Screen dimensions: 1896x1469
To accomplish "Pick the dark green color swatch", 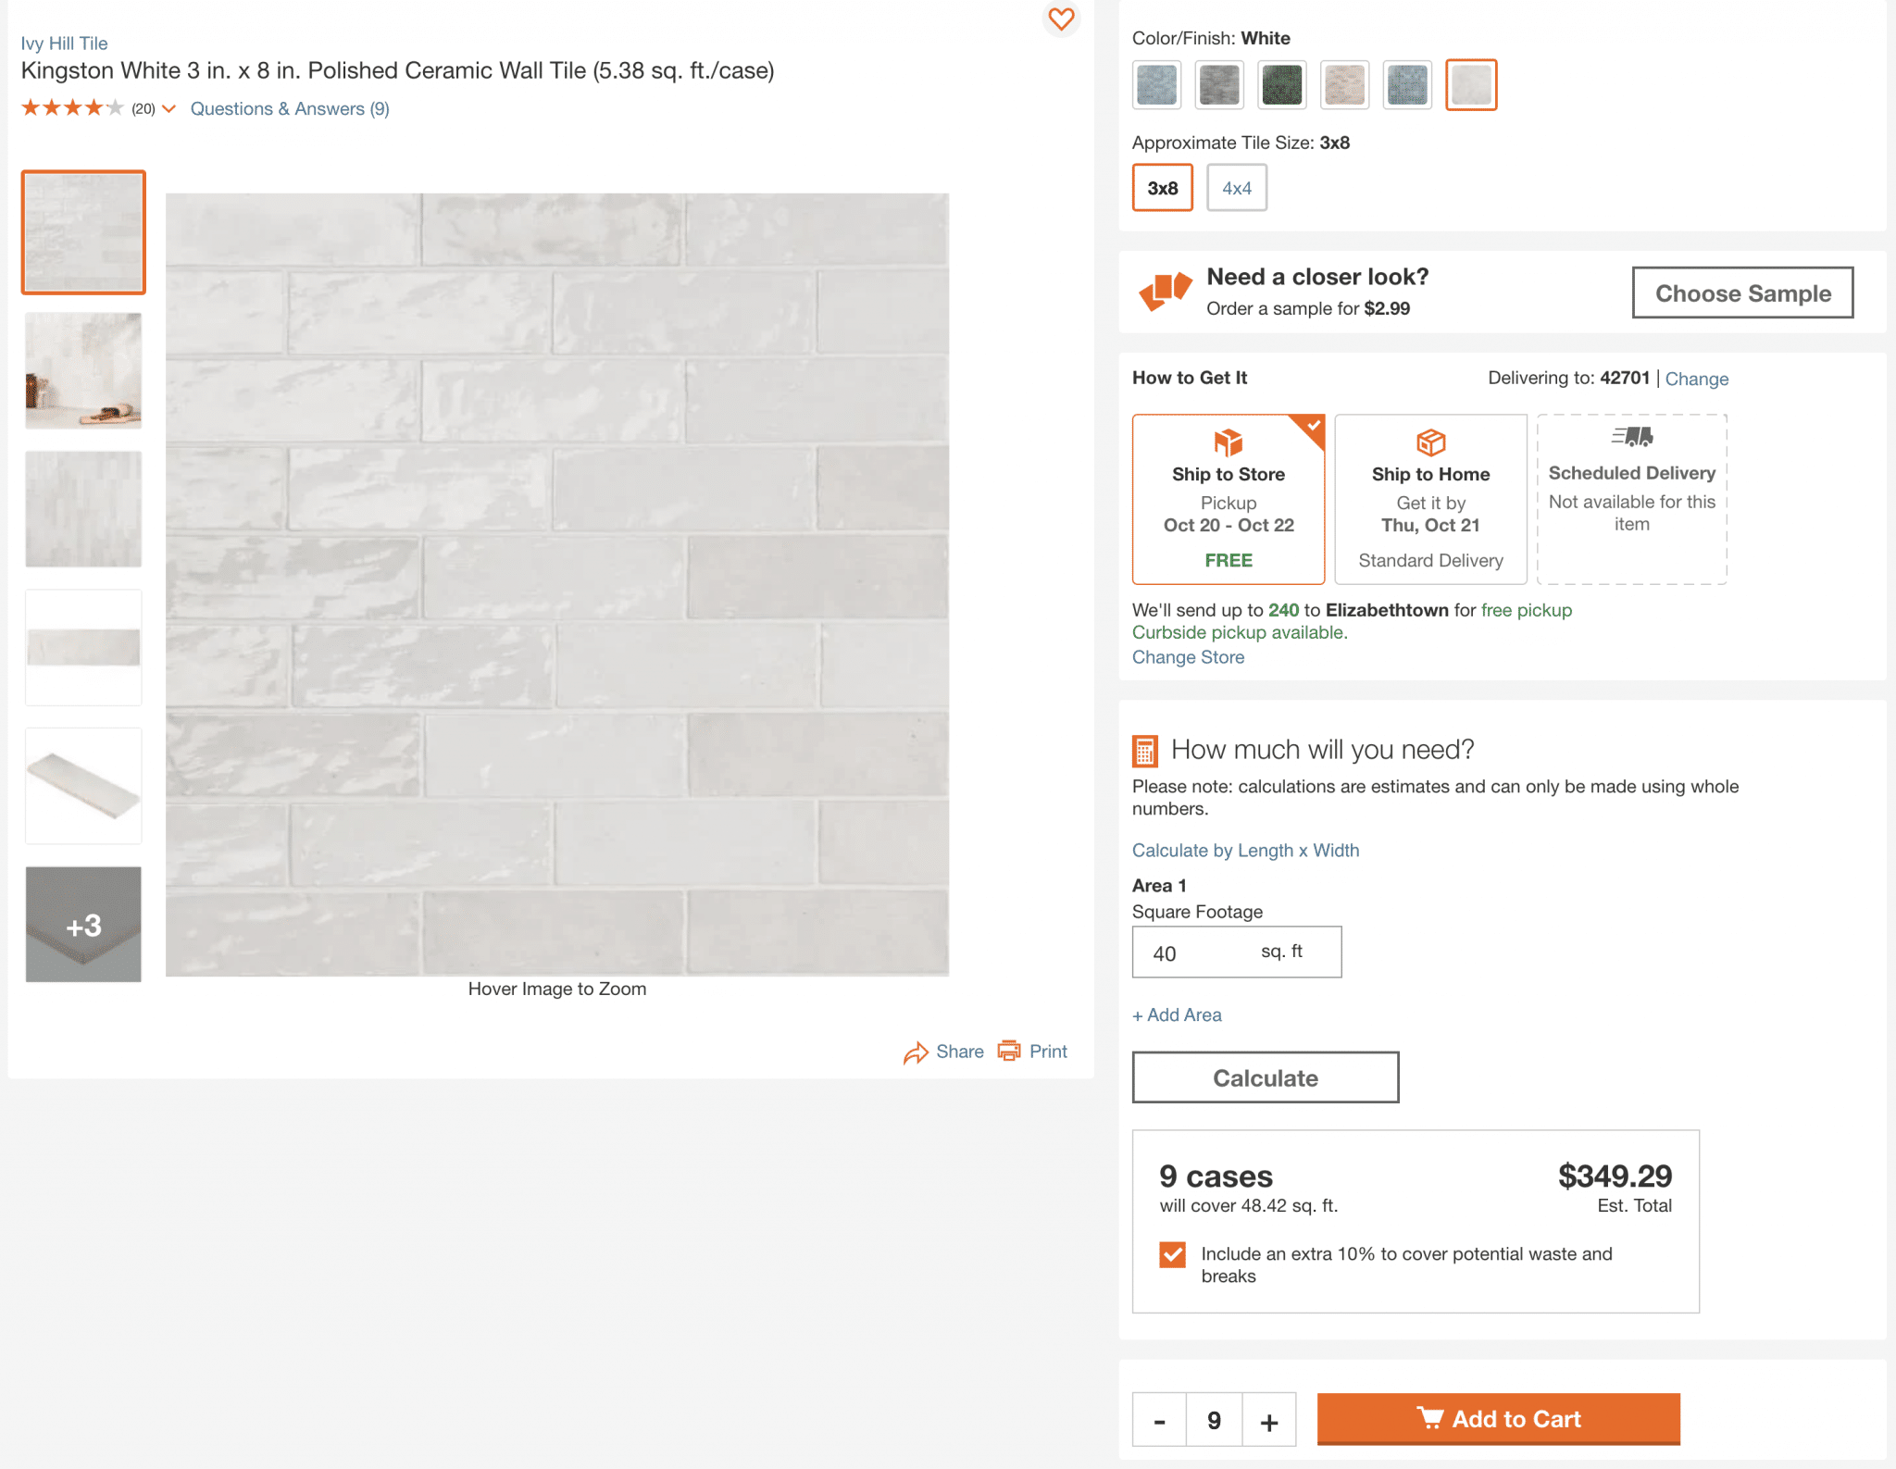I will tap(1282, 85).
